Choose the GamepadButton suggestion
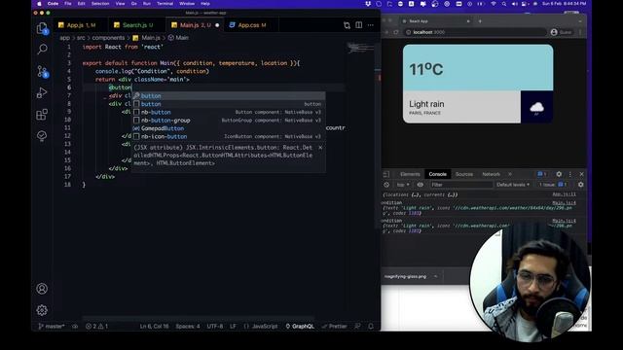The width and height of the screenshot is (623, 350). coord(229,128)
